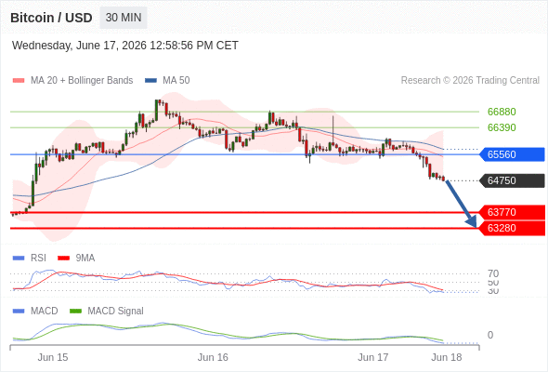Image resolution: width=548 pixels, height=372 pixels.
Task: Click the Research © 2026 Trading Central credit
Action: [x=470, y=81]
